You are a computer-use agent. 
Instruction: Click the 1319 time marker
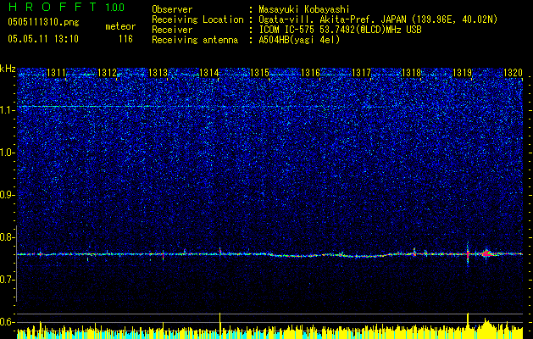pos(463,73)
